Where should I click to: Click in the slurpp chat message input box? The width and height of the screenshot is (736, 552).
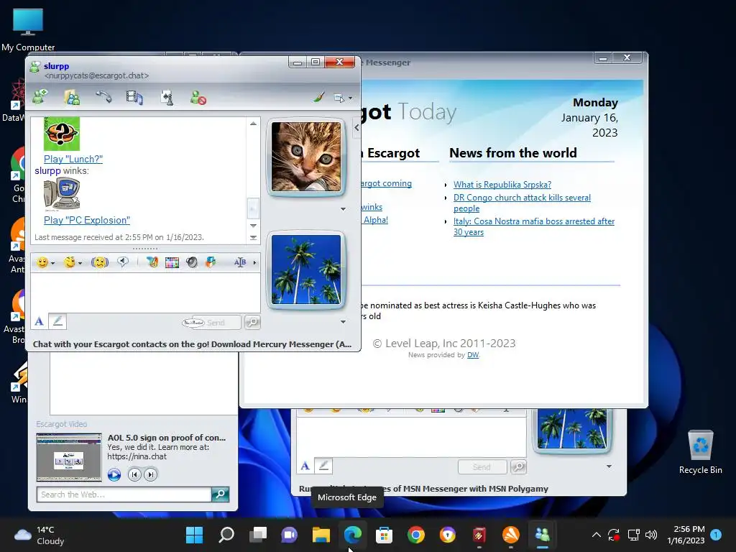tap(145, 292)
